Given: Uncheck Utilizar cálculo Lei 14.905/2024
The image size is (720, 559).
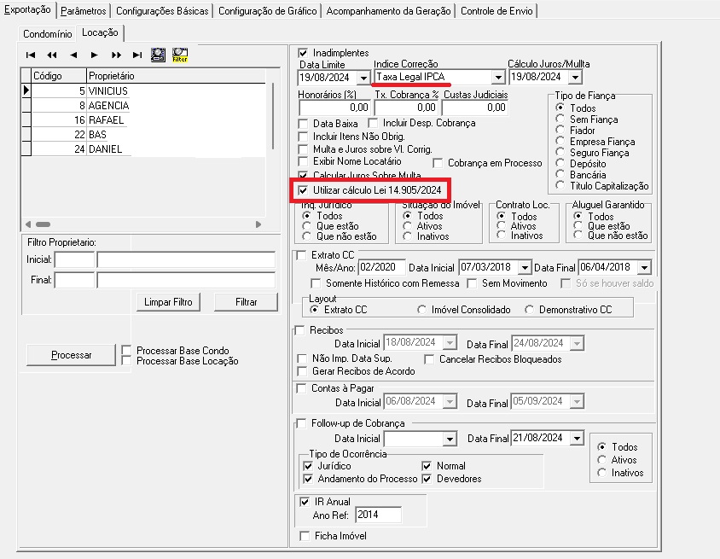Looking at the screenshot, I should (x=303, y=189).
